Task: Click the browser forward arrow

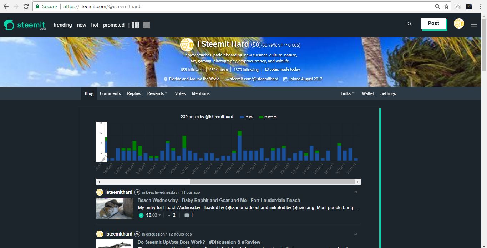Action: click(x=16, y=6)
